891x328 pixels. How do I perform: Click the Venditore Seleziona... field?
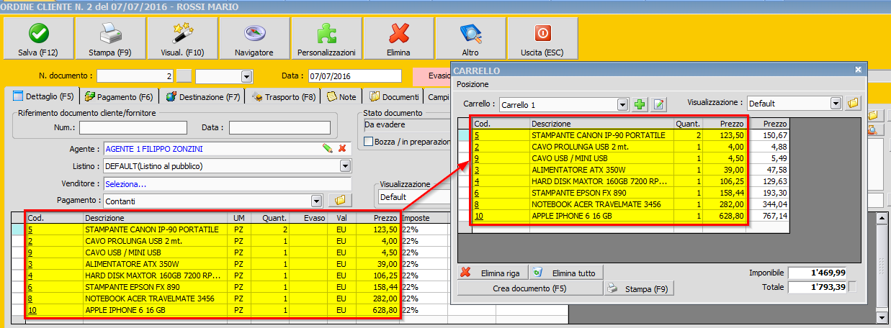pyautogui.click(x=227, y=183)
